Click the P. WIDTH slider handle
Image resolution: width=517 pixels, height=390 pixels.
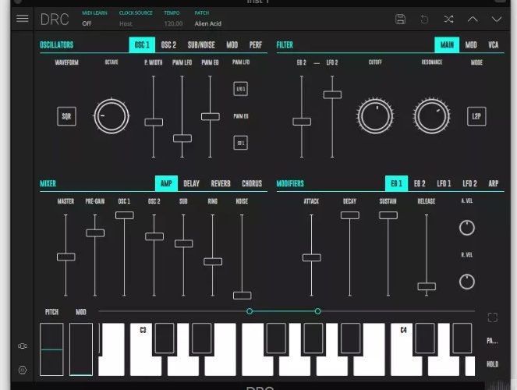pyautogui.click(x=154, y=122)
